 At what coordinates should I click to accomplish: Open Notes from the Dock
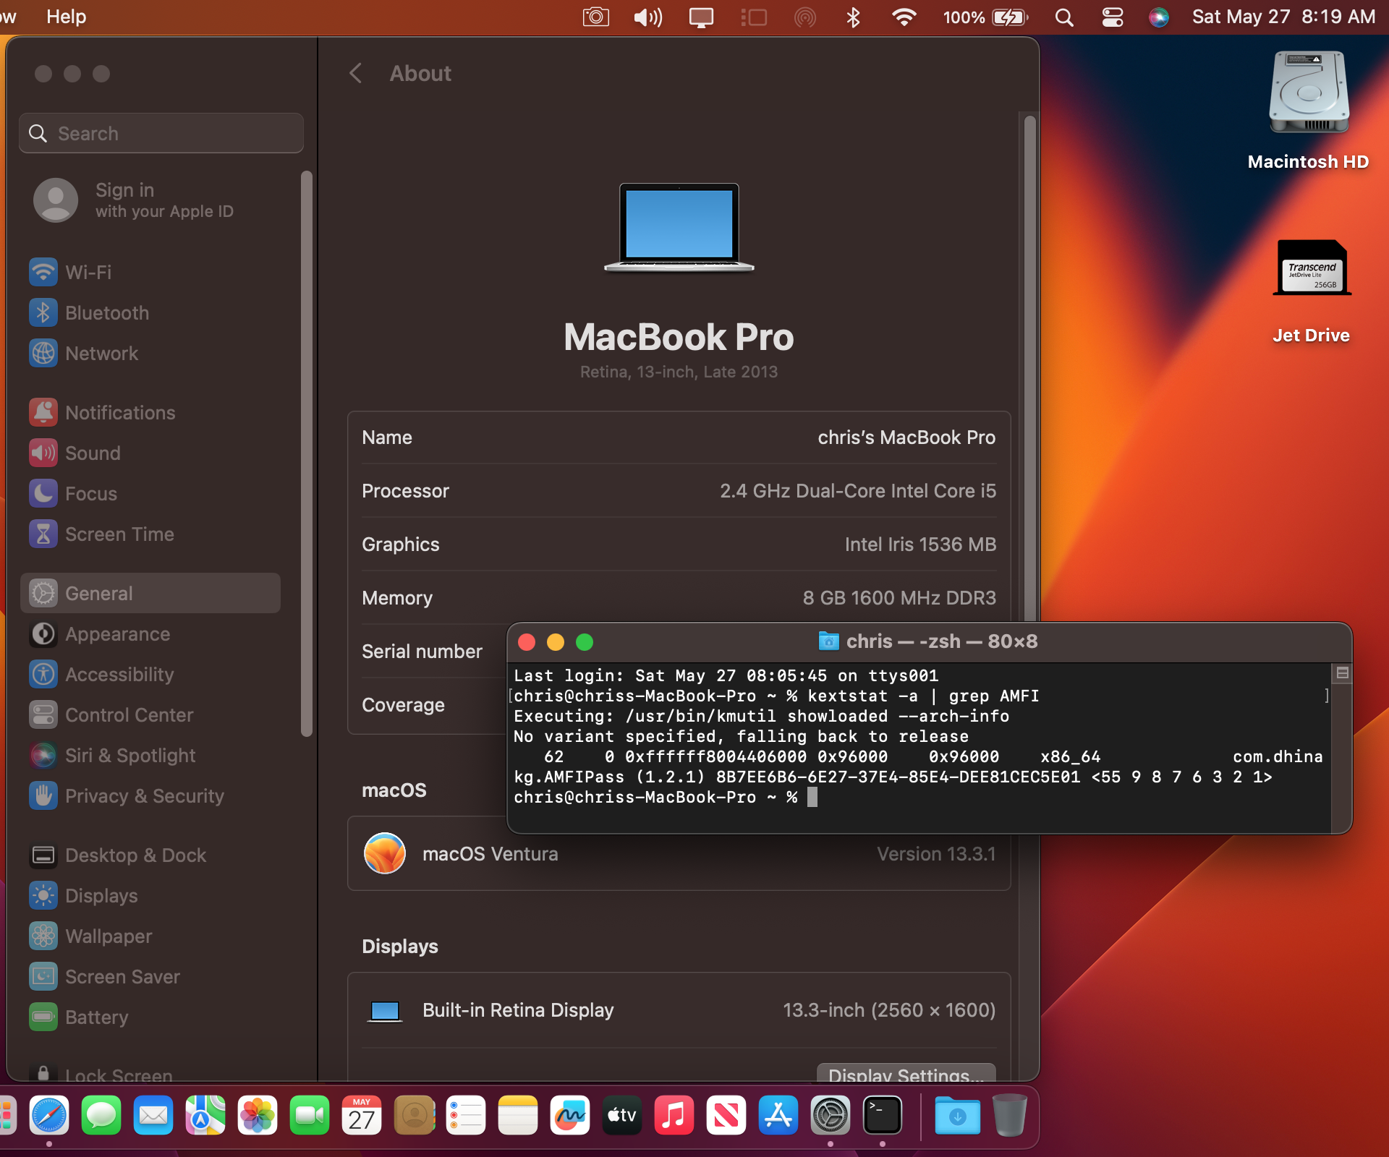tap(518, 1115)
